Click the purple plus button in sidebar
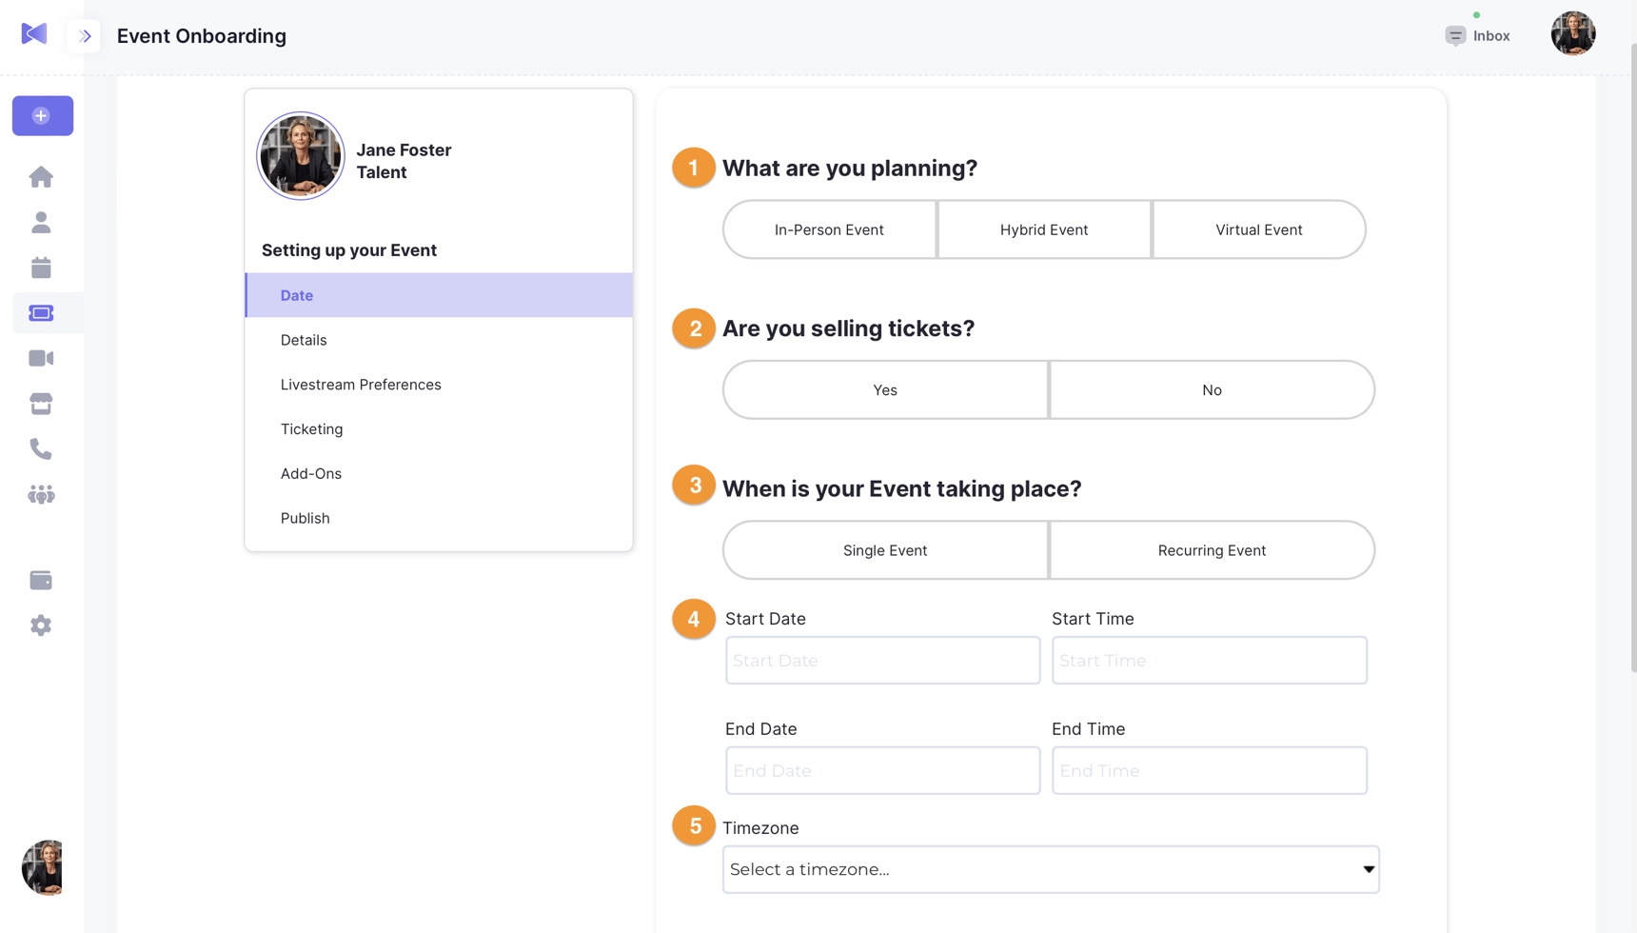This screenshot has height=933, width=1637. 42,115
